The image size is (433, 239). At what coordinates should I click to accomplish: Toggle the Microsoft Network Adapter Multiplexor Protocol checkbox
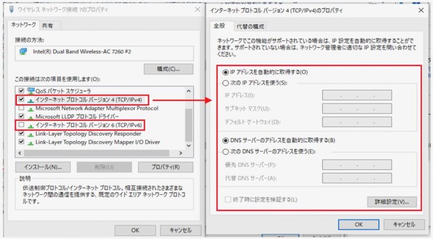point(22,108)
